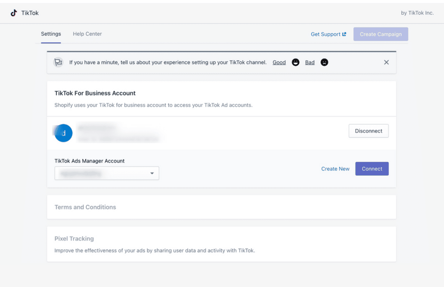Click the Create New ads account link

pyautogui.click(x=335, y=169)
